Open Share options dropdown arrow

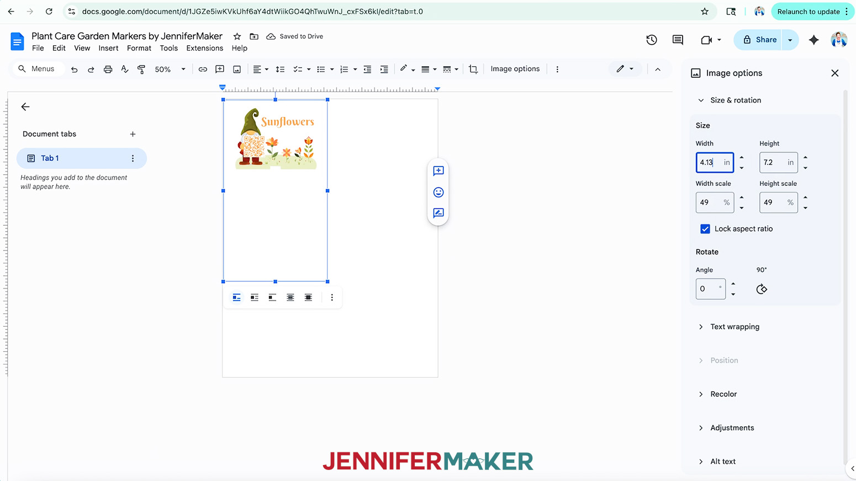[790, 40]
